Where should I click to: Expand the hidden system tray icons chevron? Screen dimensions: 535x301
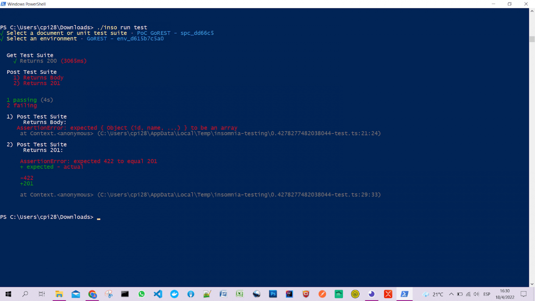[x=451, y=294]
